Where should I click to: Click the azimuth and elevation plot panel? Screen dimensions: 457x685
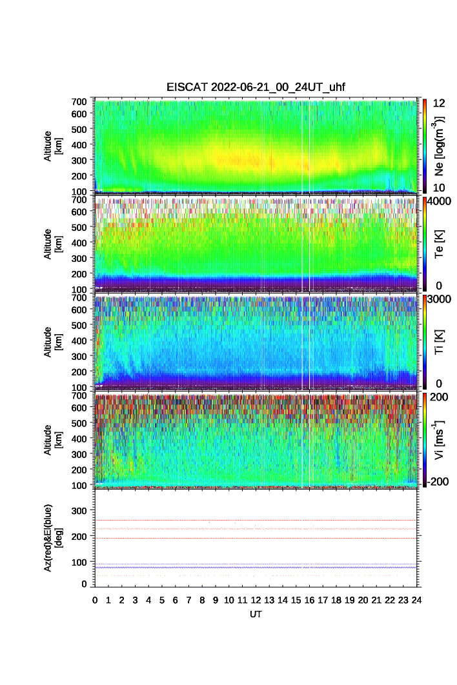point(256,538)
